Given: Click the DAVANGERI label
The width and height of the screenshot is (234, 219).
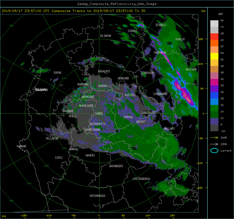Looking at the screenshot, I should point(116,166).
